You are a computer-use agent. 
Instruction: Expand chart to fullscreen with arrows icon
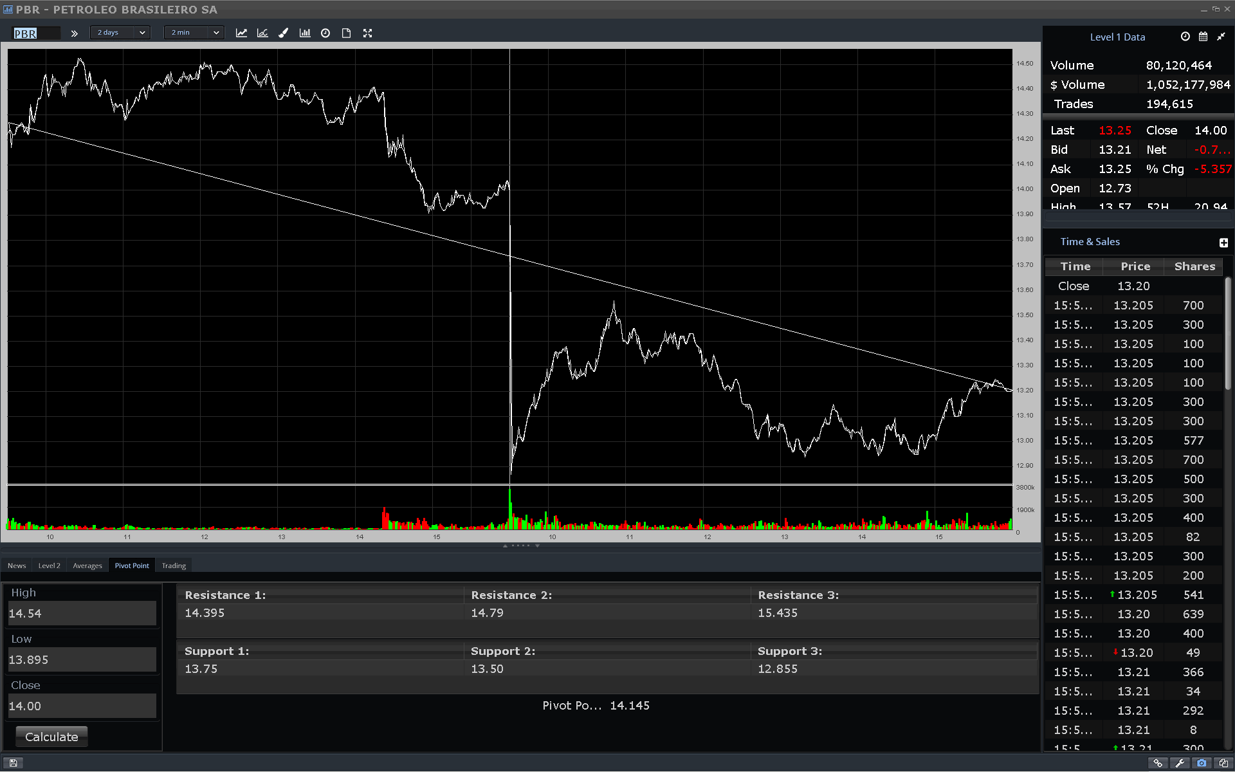pyautogui.click(x=367, y=33)
